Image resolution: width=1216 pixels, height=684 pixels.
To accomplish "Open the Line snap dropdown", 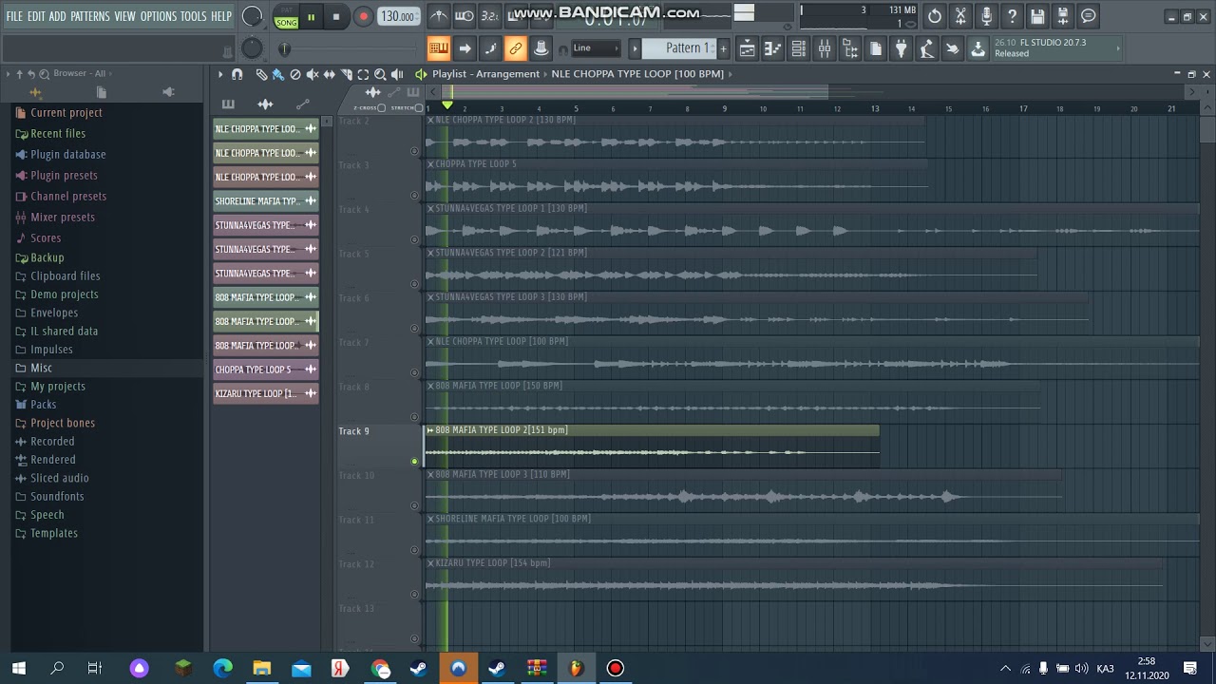I will point(597,48).
